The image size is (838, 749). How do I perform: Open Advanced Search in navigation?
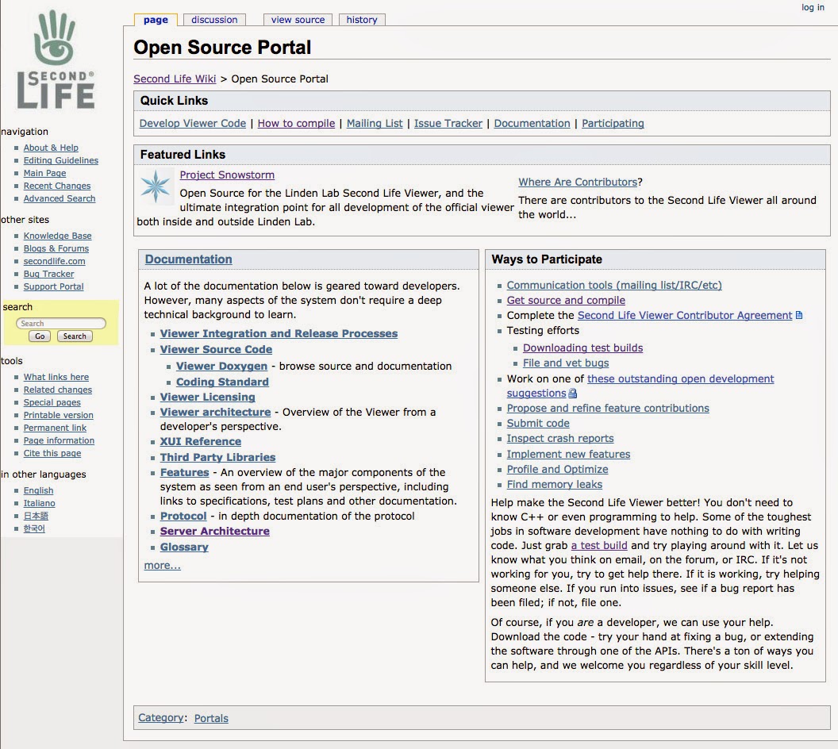tap(60, 198)
